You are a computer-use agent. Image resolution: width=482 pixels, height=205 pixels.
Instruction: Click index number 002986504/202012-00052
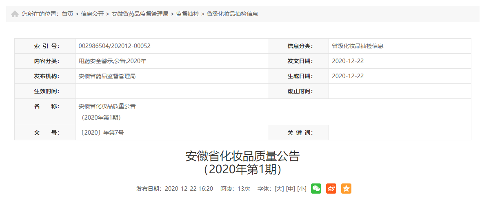pyautogui.click(x=114, y=46)
